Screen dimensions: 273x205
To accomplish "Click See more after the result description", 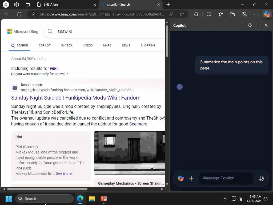I will click(138, 124).
